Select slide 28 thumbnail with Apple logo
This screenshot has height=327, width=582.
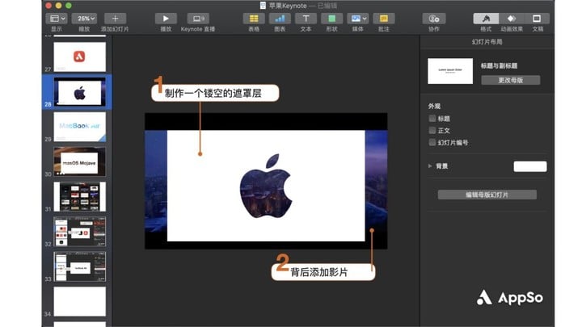click(x=80, y=92)
